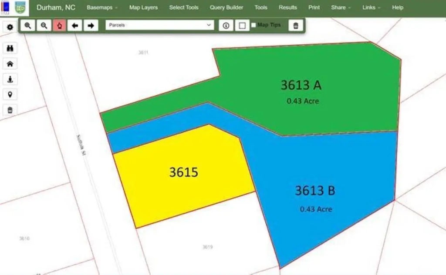Toggle the rectangle select box tool
This screenshot has width=446, height=275.
(x=242, y=26)
